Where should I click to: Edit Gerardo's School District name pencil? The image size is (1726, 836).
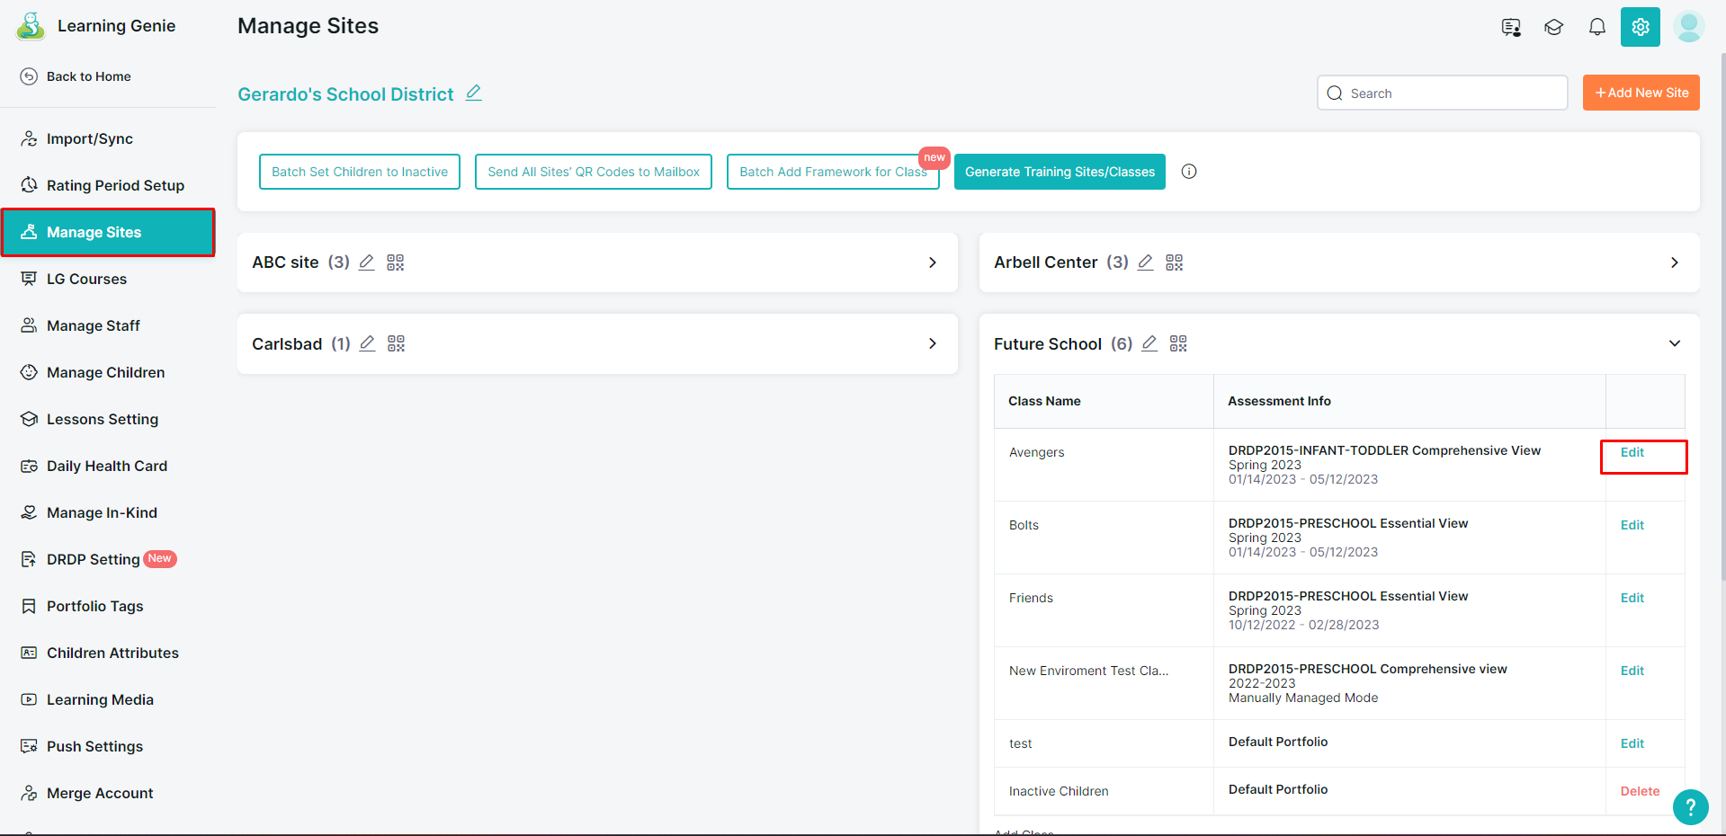(x=474, y=93)
